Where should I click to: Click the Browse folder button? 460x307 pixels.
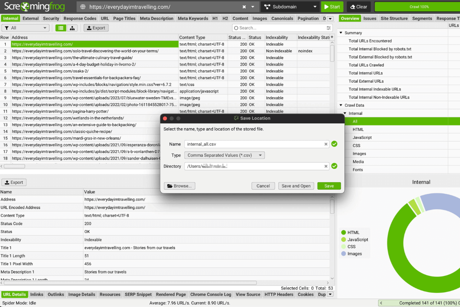[x=179, y=186]
